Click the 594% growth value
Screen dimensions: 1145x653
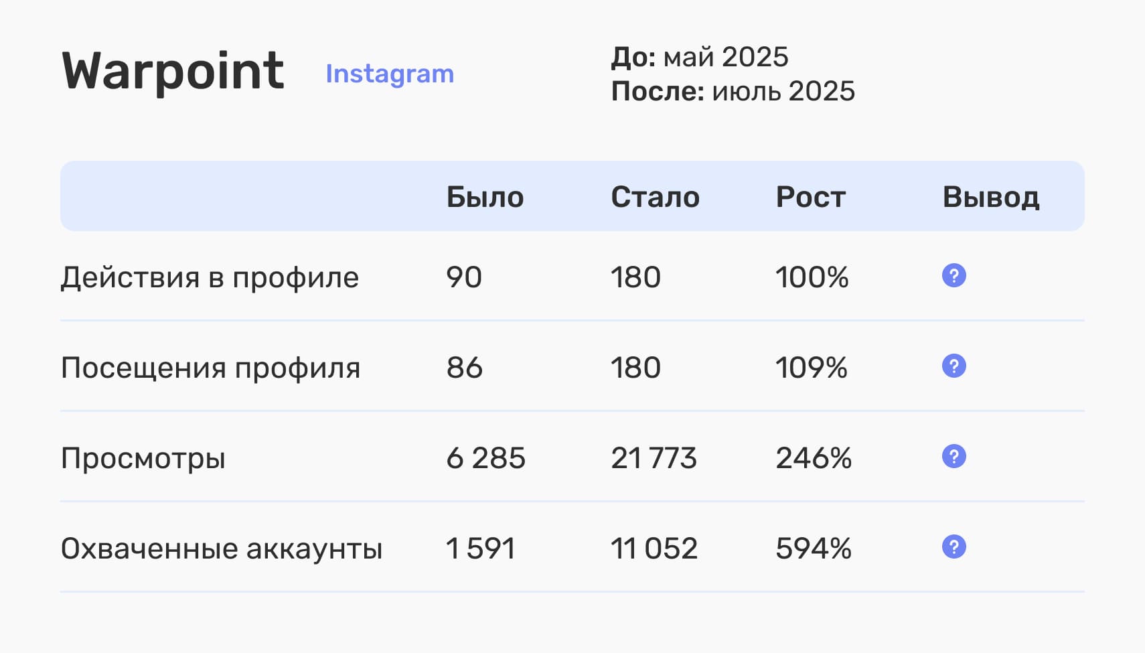point(813,549)
